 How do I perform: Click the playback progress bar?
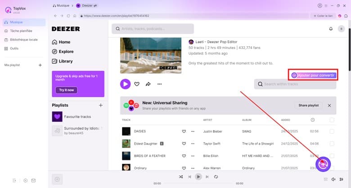[198, 184]
